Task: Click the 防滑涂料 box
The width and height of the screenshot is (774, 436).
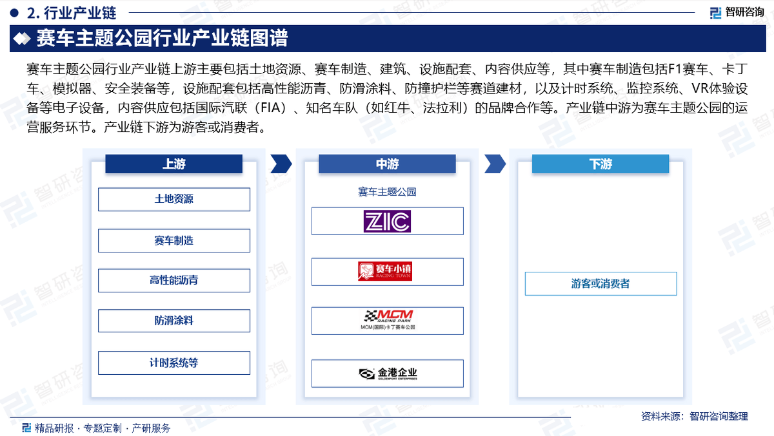Action: click(174, 321)
